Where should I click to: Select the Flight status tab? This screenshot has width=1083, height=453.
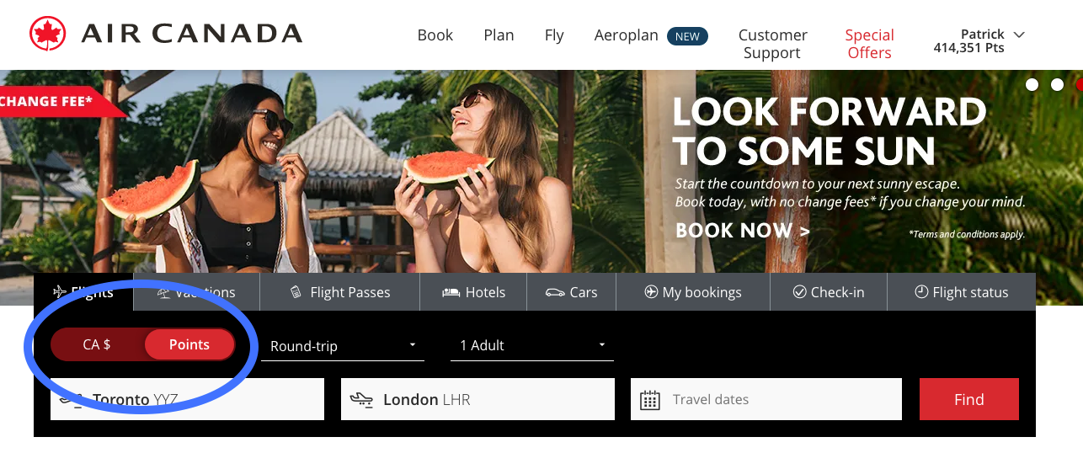tap(962, 292)
